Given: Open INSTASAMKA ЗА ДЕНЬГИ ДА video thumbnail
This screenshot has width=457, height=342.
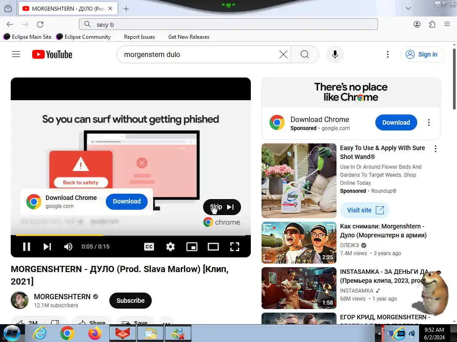Looking at the screenshot, I should 299,288.
